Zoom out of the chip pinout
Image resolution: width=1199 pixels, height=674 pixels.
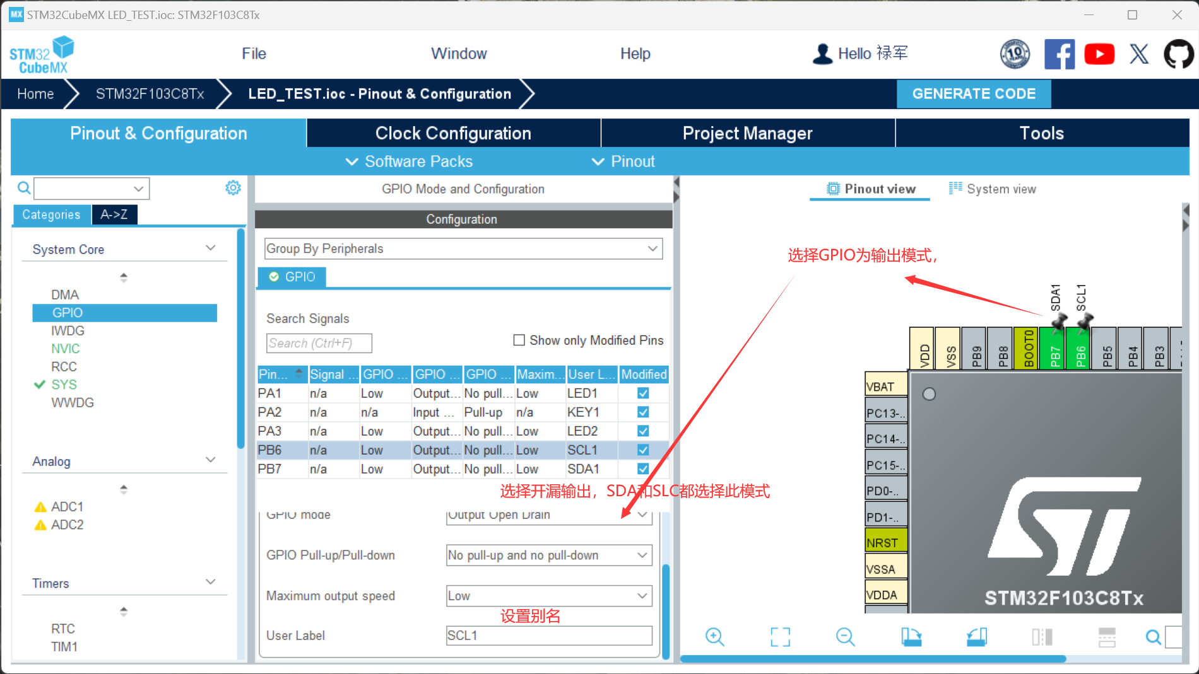[845, 637]
